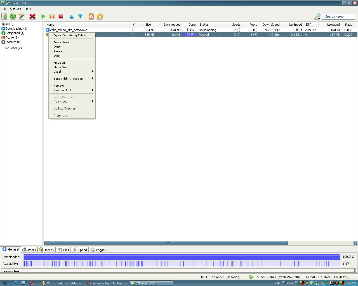Open the Options menu
This screenshot has height=286, width=358.
click(16, 9)
